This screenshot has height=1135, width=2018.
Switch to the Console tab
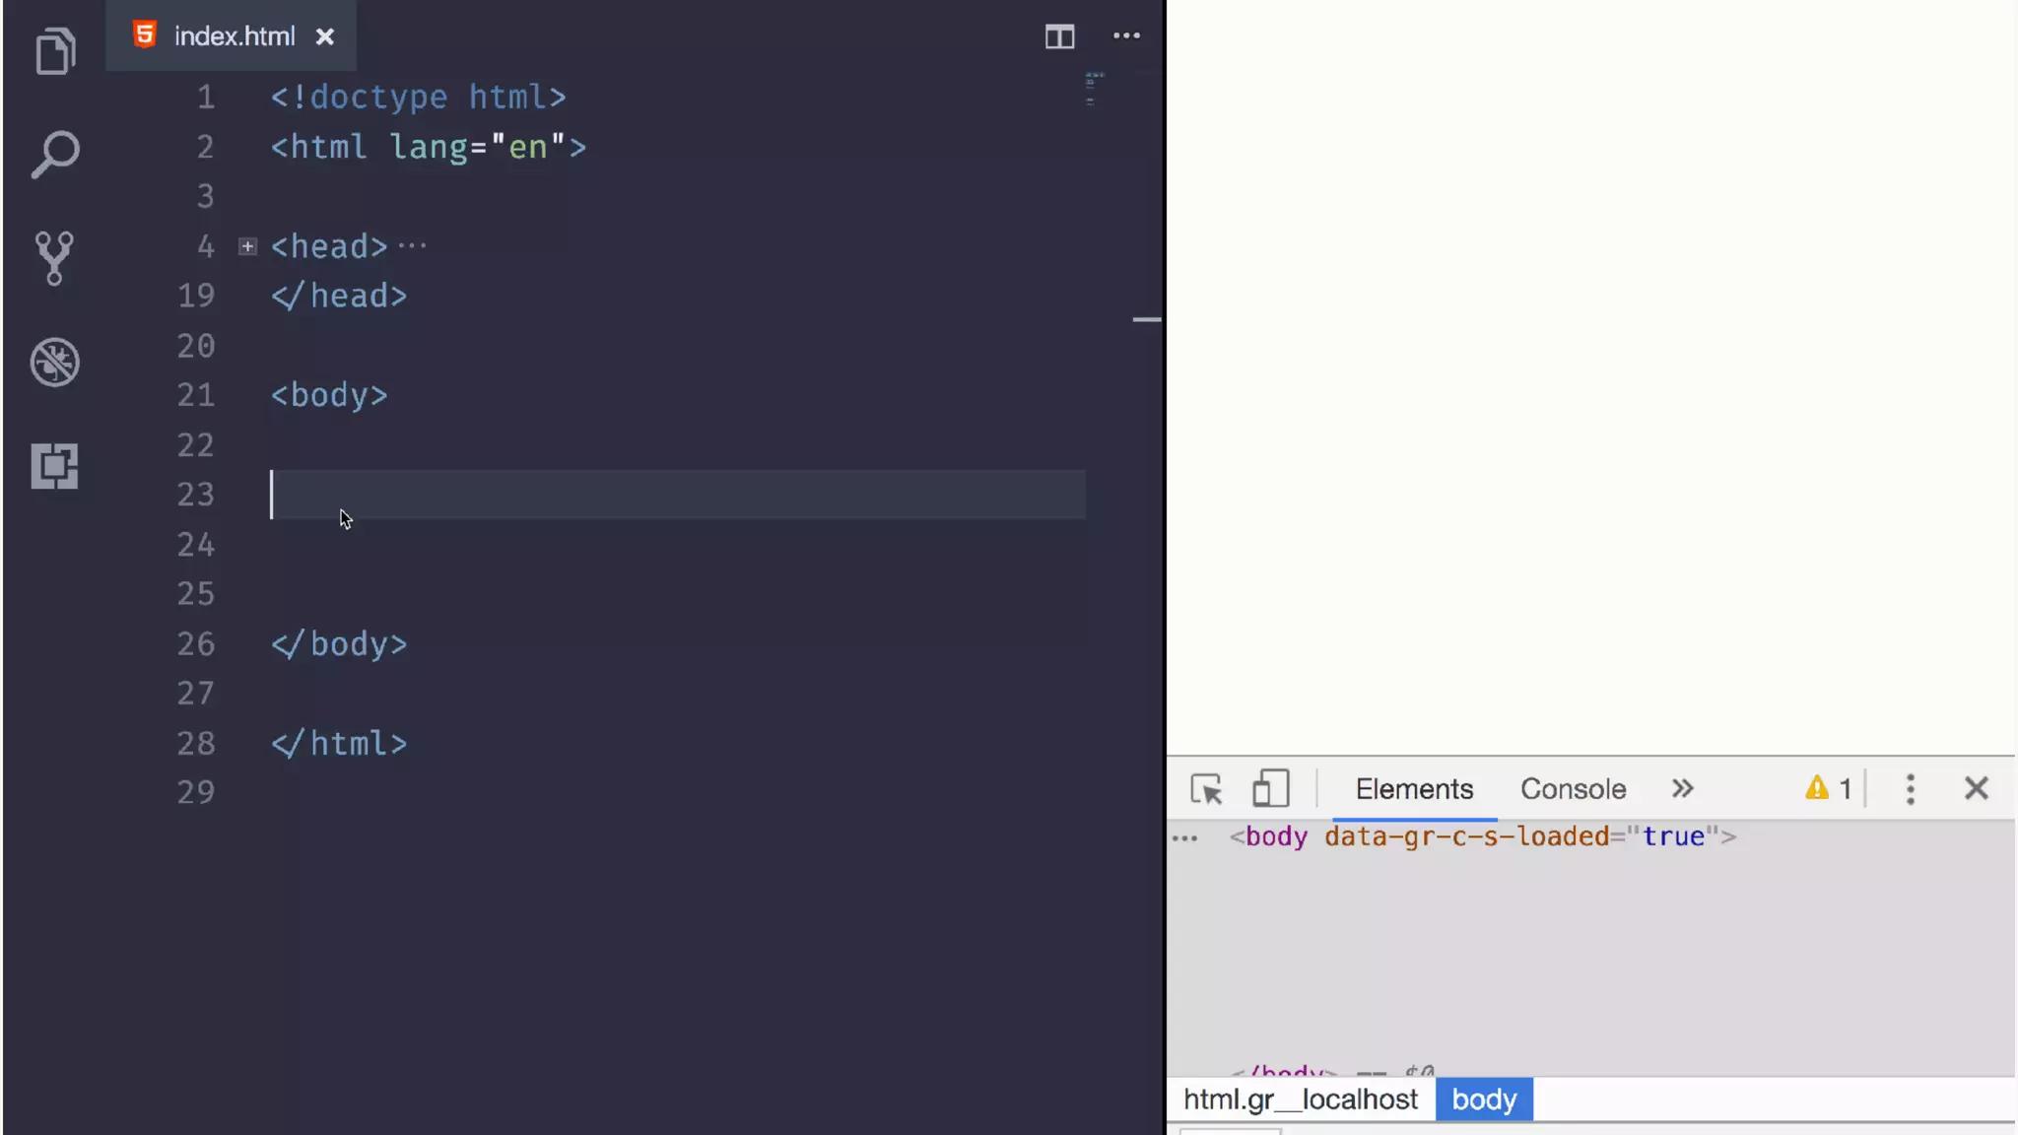click(x=1573, y=789)
